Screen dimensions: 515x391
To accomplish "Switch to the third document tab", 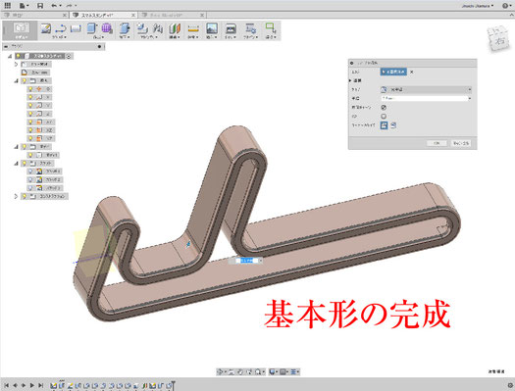I will click(x=173, y=15).
